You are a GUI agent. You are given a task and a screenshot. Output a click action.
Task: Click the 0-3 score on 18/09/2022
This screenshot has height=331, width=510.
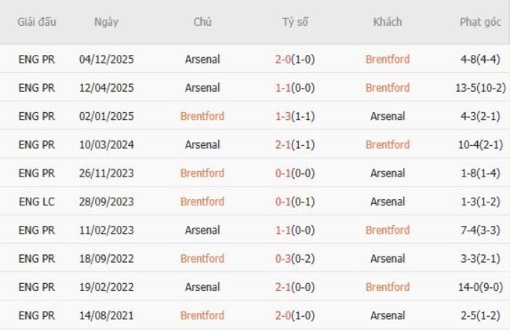[x=286, y=259]
